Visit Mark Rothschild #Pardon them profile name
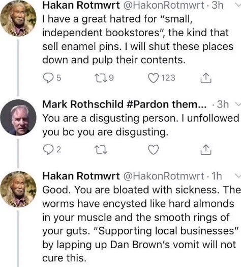 click(x=125, y=104)
